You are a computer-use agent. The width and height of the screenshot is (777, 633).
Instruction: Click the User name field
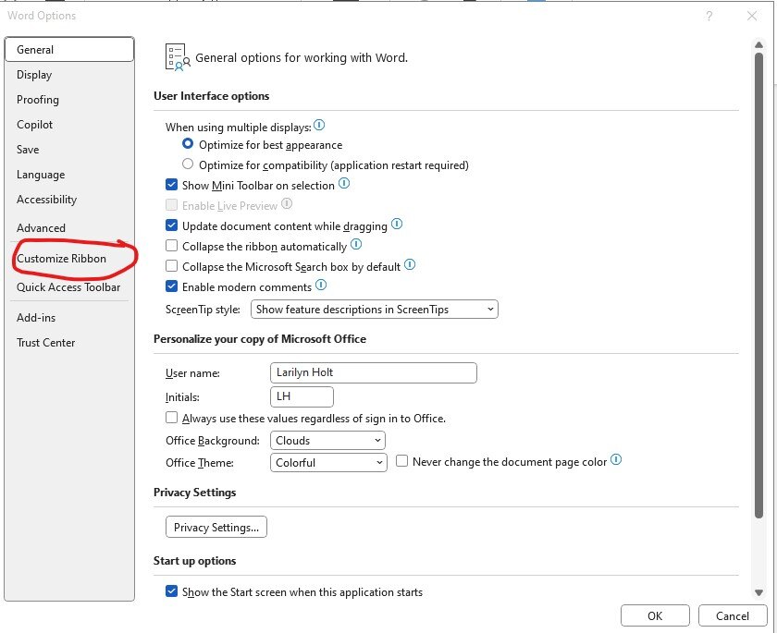pos(374,372)
